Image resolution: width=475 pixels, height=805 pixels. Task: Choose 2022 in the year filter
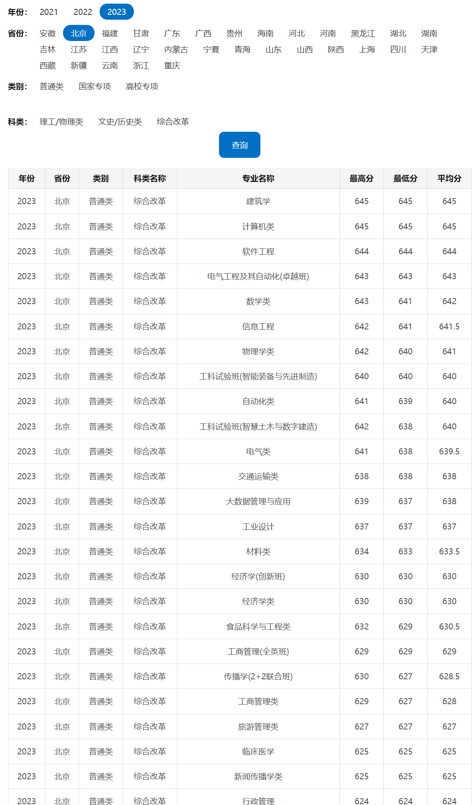coord(83,12)
